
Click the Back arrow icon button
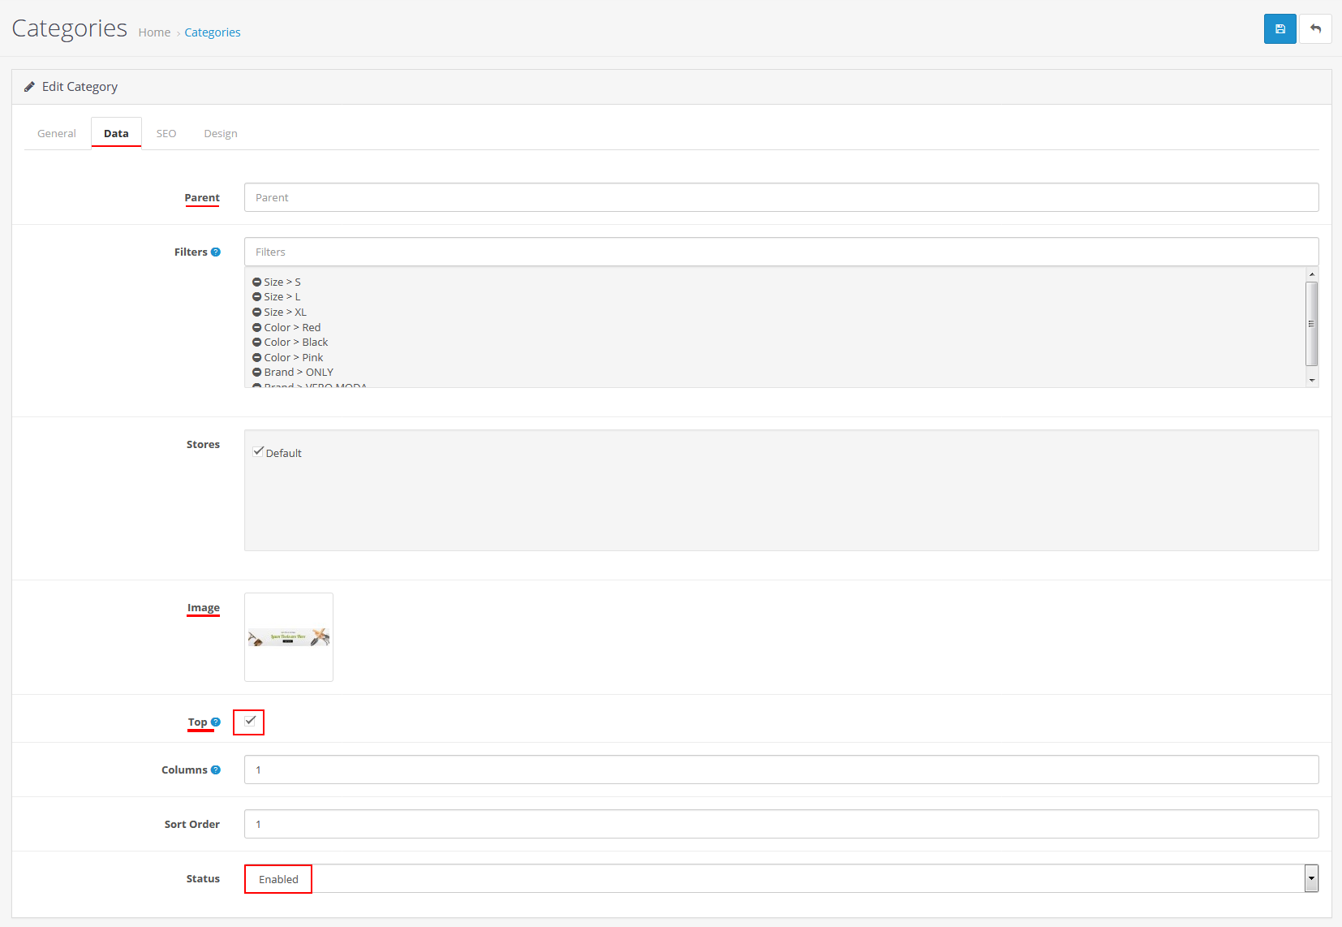coord(1315,29)
